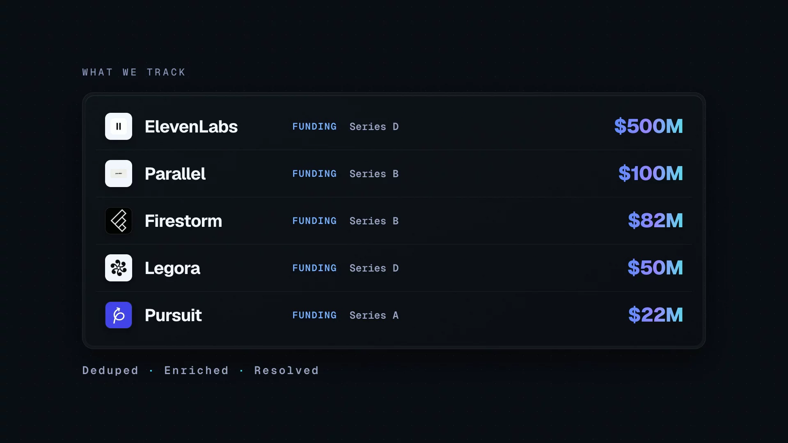The height and width of the screenshot is (443, 788).
Task: Click the ElevenLabs logo icon
Action: coord(119,126)
